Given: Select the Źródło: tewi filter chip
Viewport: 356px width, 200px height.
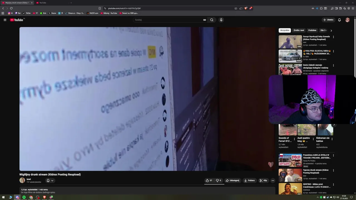Looking at the screenshot, I should point(299,30).
